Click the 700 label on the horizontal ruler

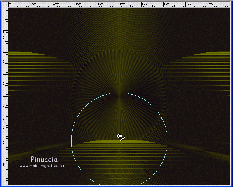click(x=167, y=4)
